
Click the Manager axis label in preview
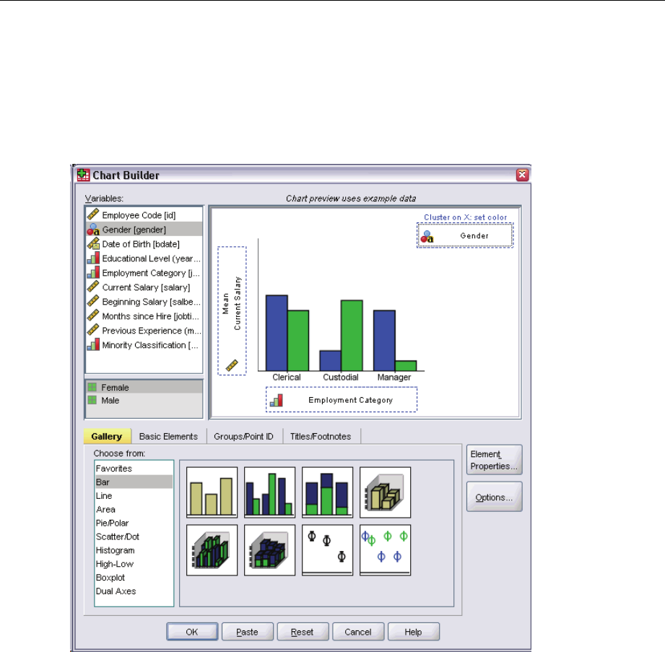(394, 377)
